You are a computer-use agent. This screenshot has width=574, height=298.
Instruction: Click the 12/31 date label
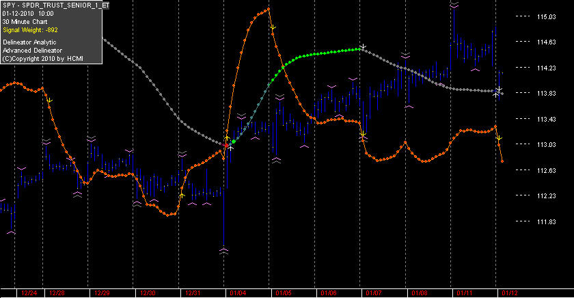(x=193, y=293)
